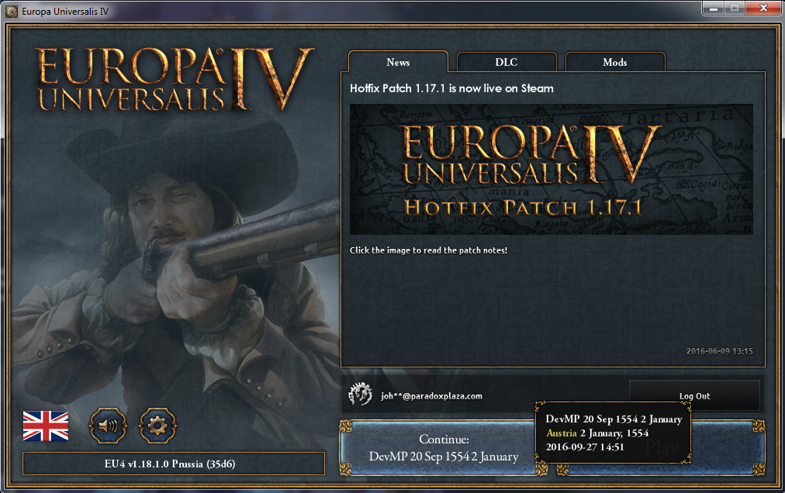Click the Europa Universalis IV main logo
This screenshot has width=785, height=493.
pyautogui.click(x=175, y=78)
